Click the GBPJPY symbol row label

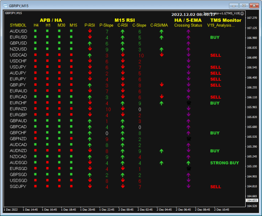click(18, 85)
